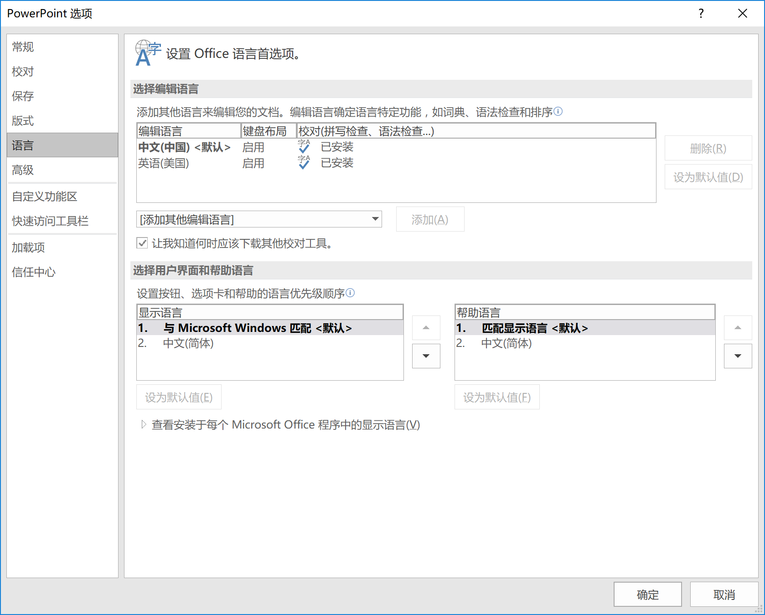Move help language down with the arrow
Viewport: 765px width, 615px height.
[738, 356]
